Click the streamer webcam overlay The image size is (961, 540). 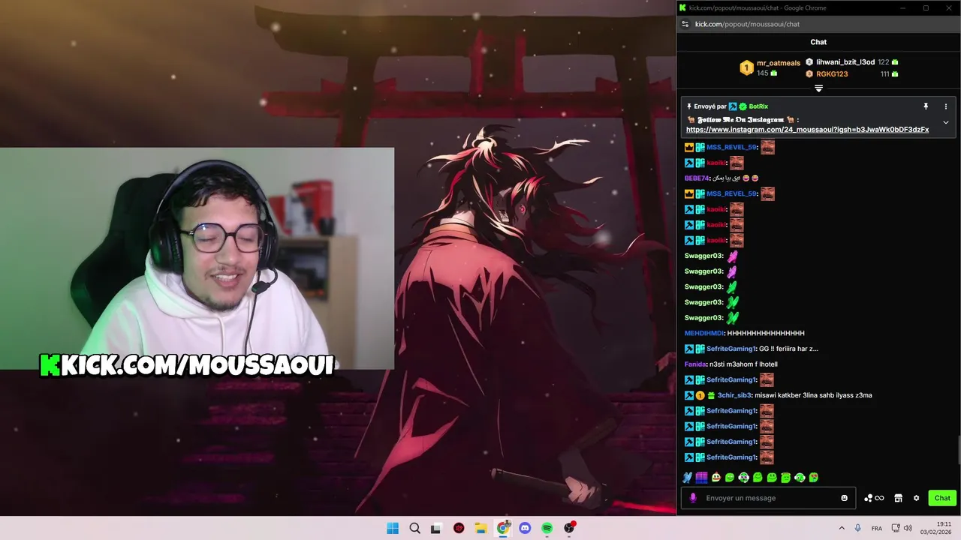[197, 259]
